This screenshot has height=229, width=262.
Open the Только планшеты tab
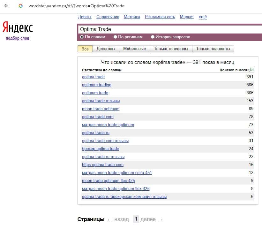(x=213, y=49)
